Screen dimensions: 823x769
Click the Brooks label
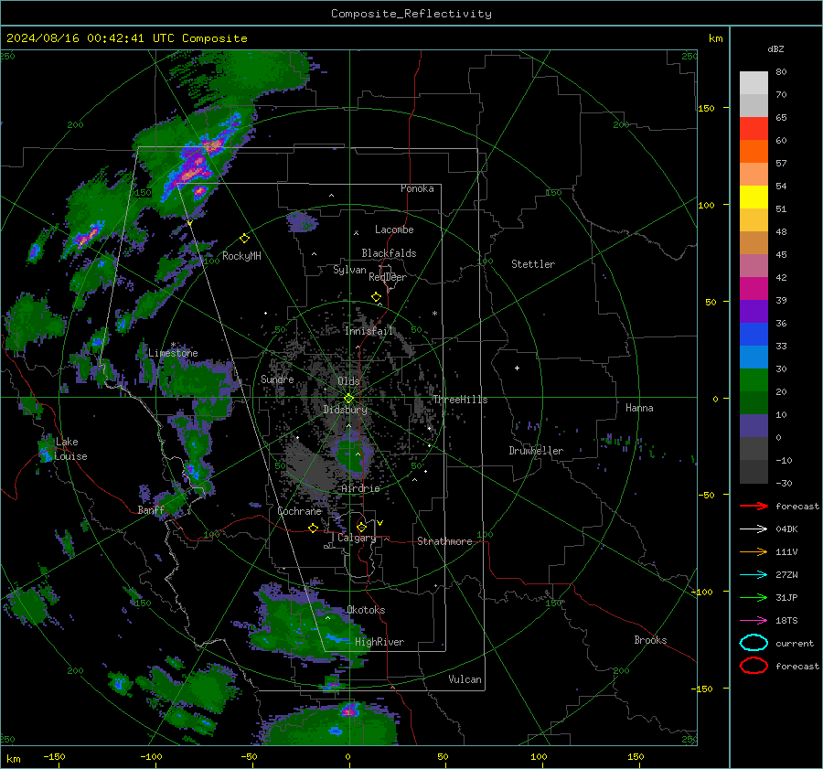[x=650, y=640]
